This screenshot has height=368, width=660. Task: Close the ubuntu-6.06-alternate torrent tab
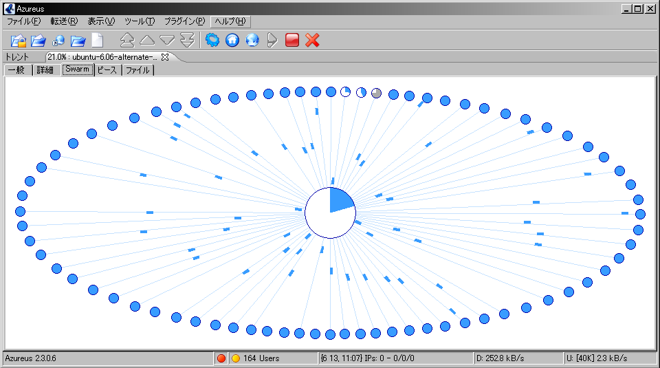pos(165,57)
